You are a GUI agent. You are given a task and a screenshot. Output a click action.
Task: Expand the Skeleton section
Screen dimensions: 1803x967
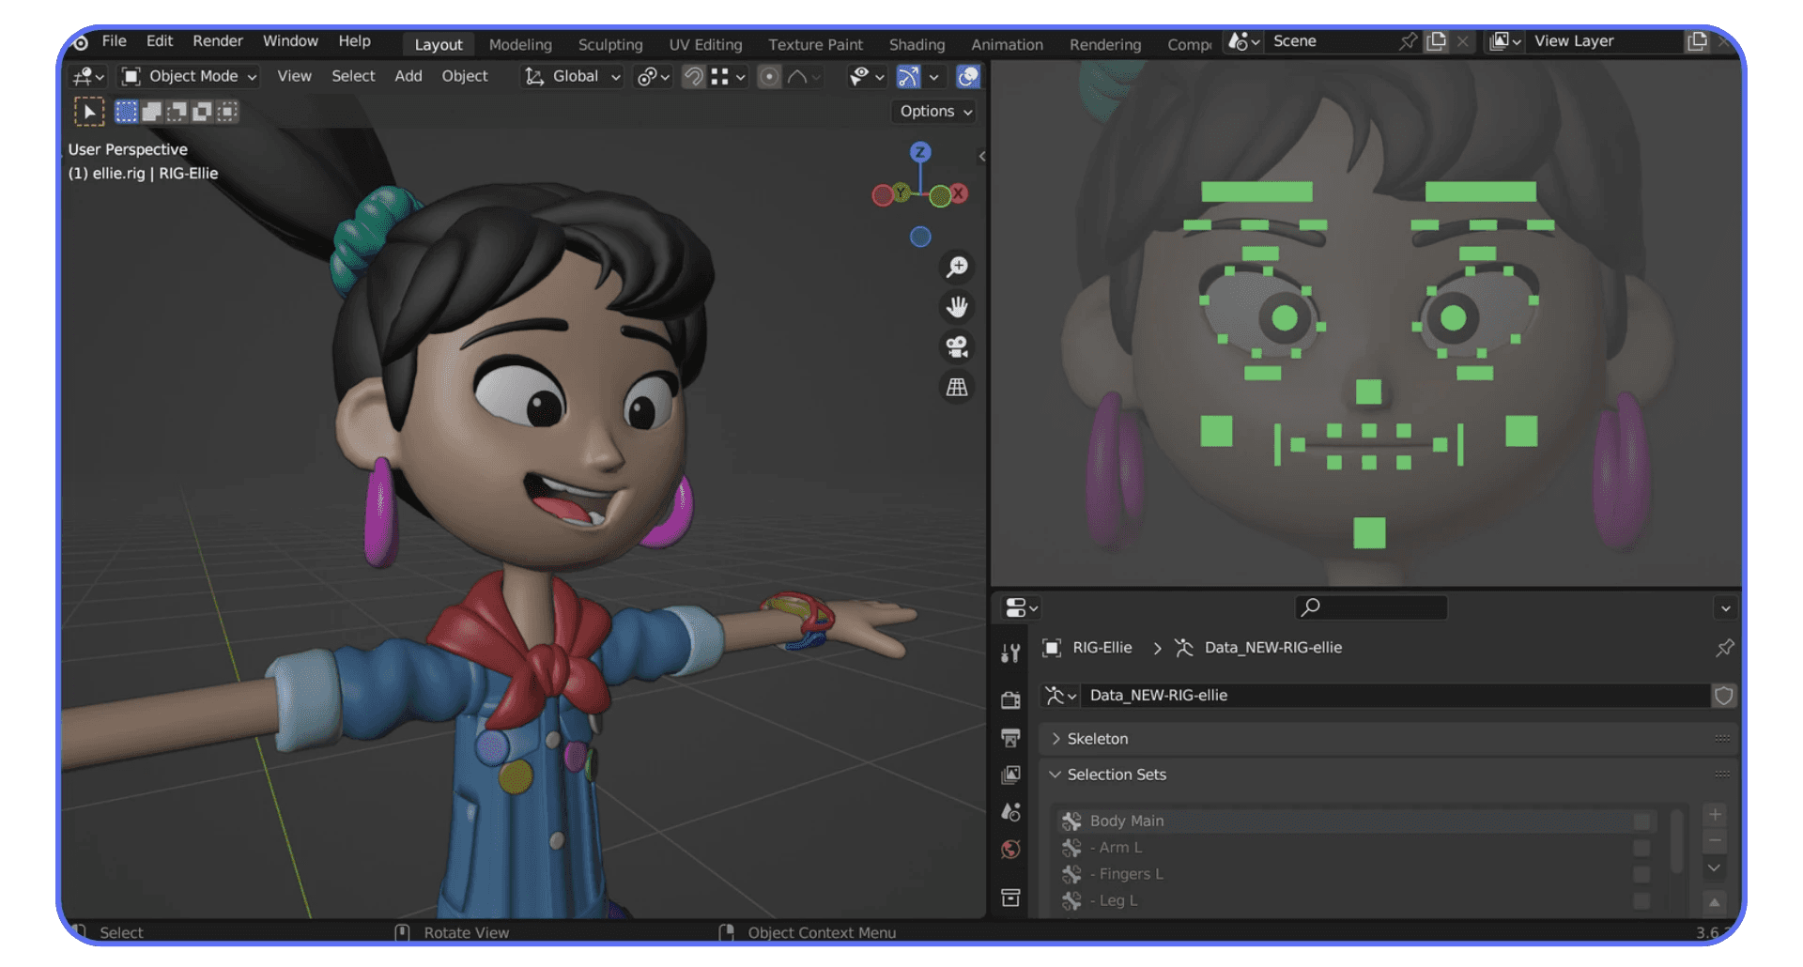[1098, 739]
